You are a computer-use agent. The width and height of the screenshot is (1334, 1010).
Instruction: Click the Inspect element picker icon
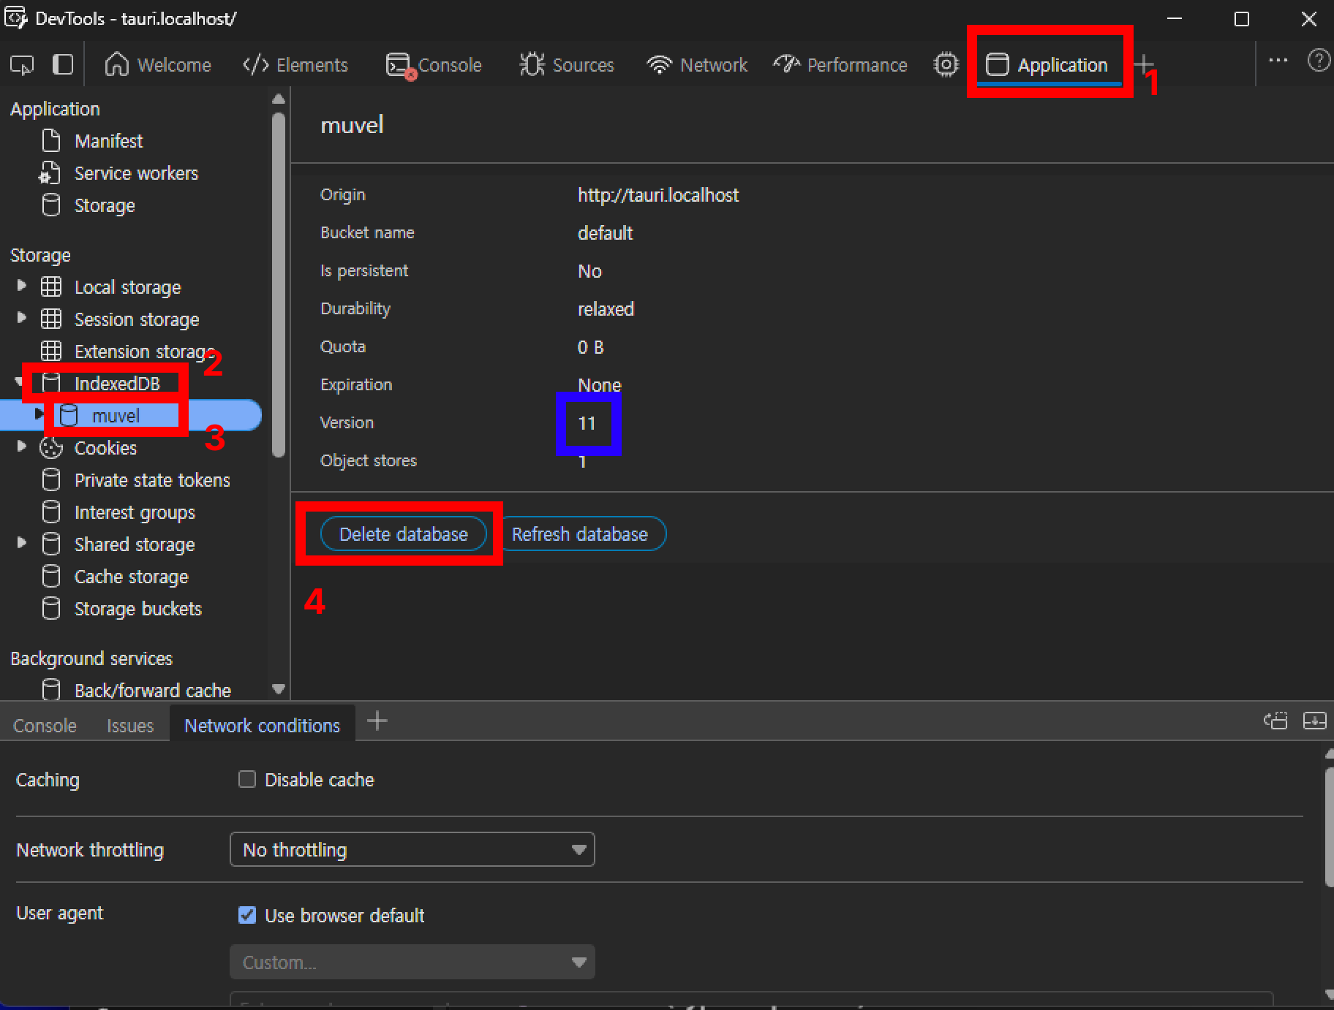click(22, 65)
